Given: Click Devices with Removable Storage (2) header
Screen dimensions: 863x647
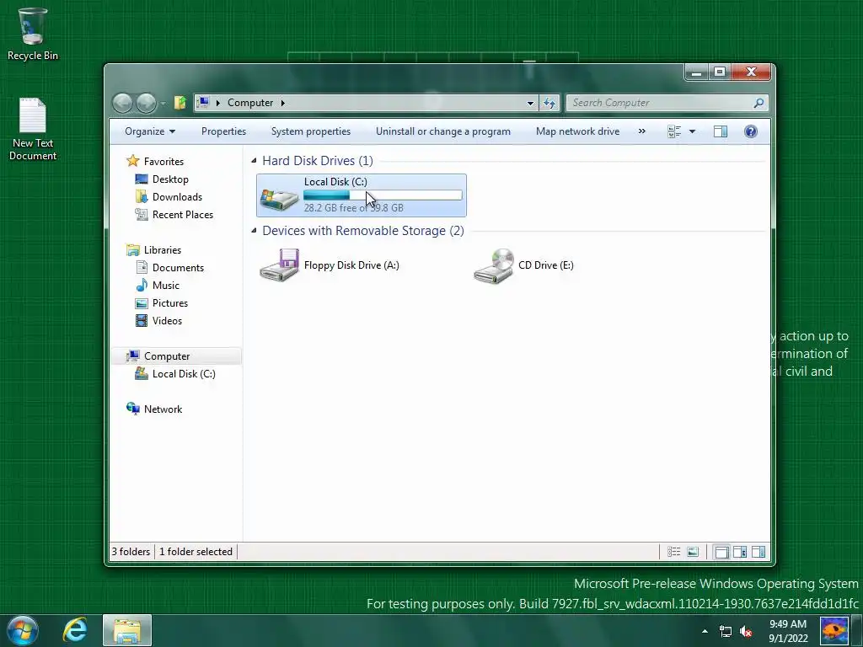Looking at the screenshot, I should pos(363,231).
